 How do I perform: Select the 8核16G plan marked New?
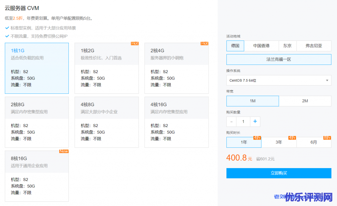click(37, 176)
